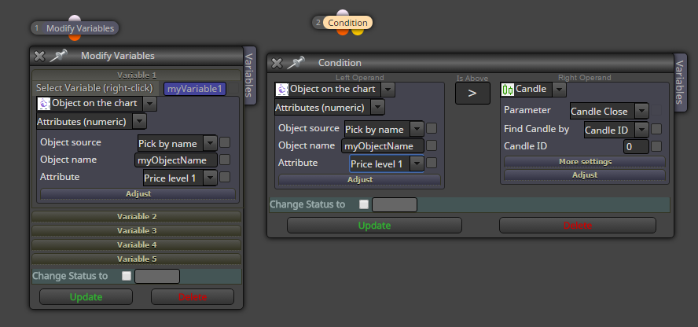Click the pin icon in Condition panel
This screenshot has height=327, width=698.
click(296, 63)
